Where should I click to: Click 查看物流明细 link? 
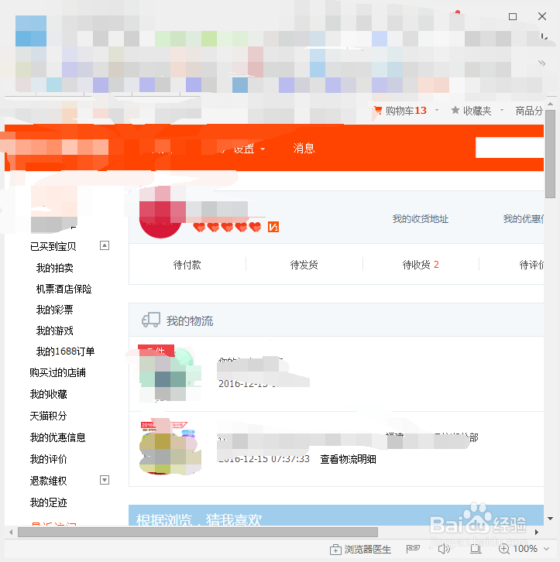click(348, 459)
